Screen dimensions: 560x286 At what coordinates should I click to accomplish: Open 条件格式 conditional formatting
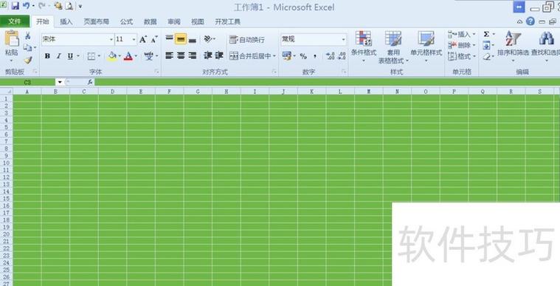(x=364, y=47)
